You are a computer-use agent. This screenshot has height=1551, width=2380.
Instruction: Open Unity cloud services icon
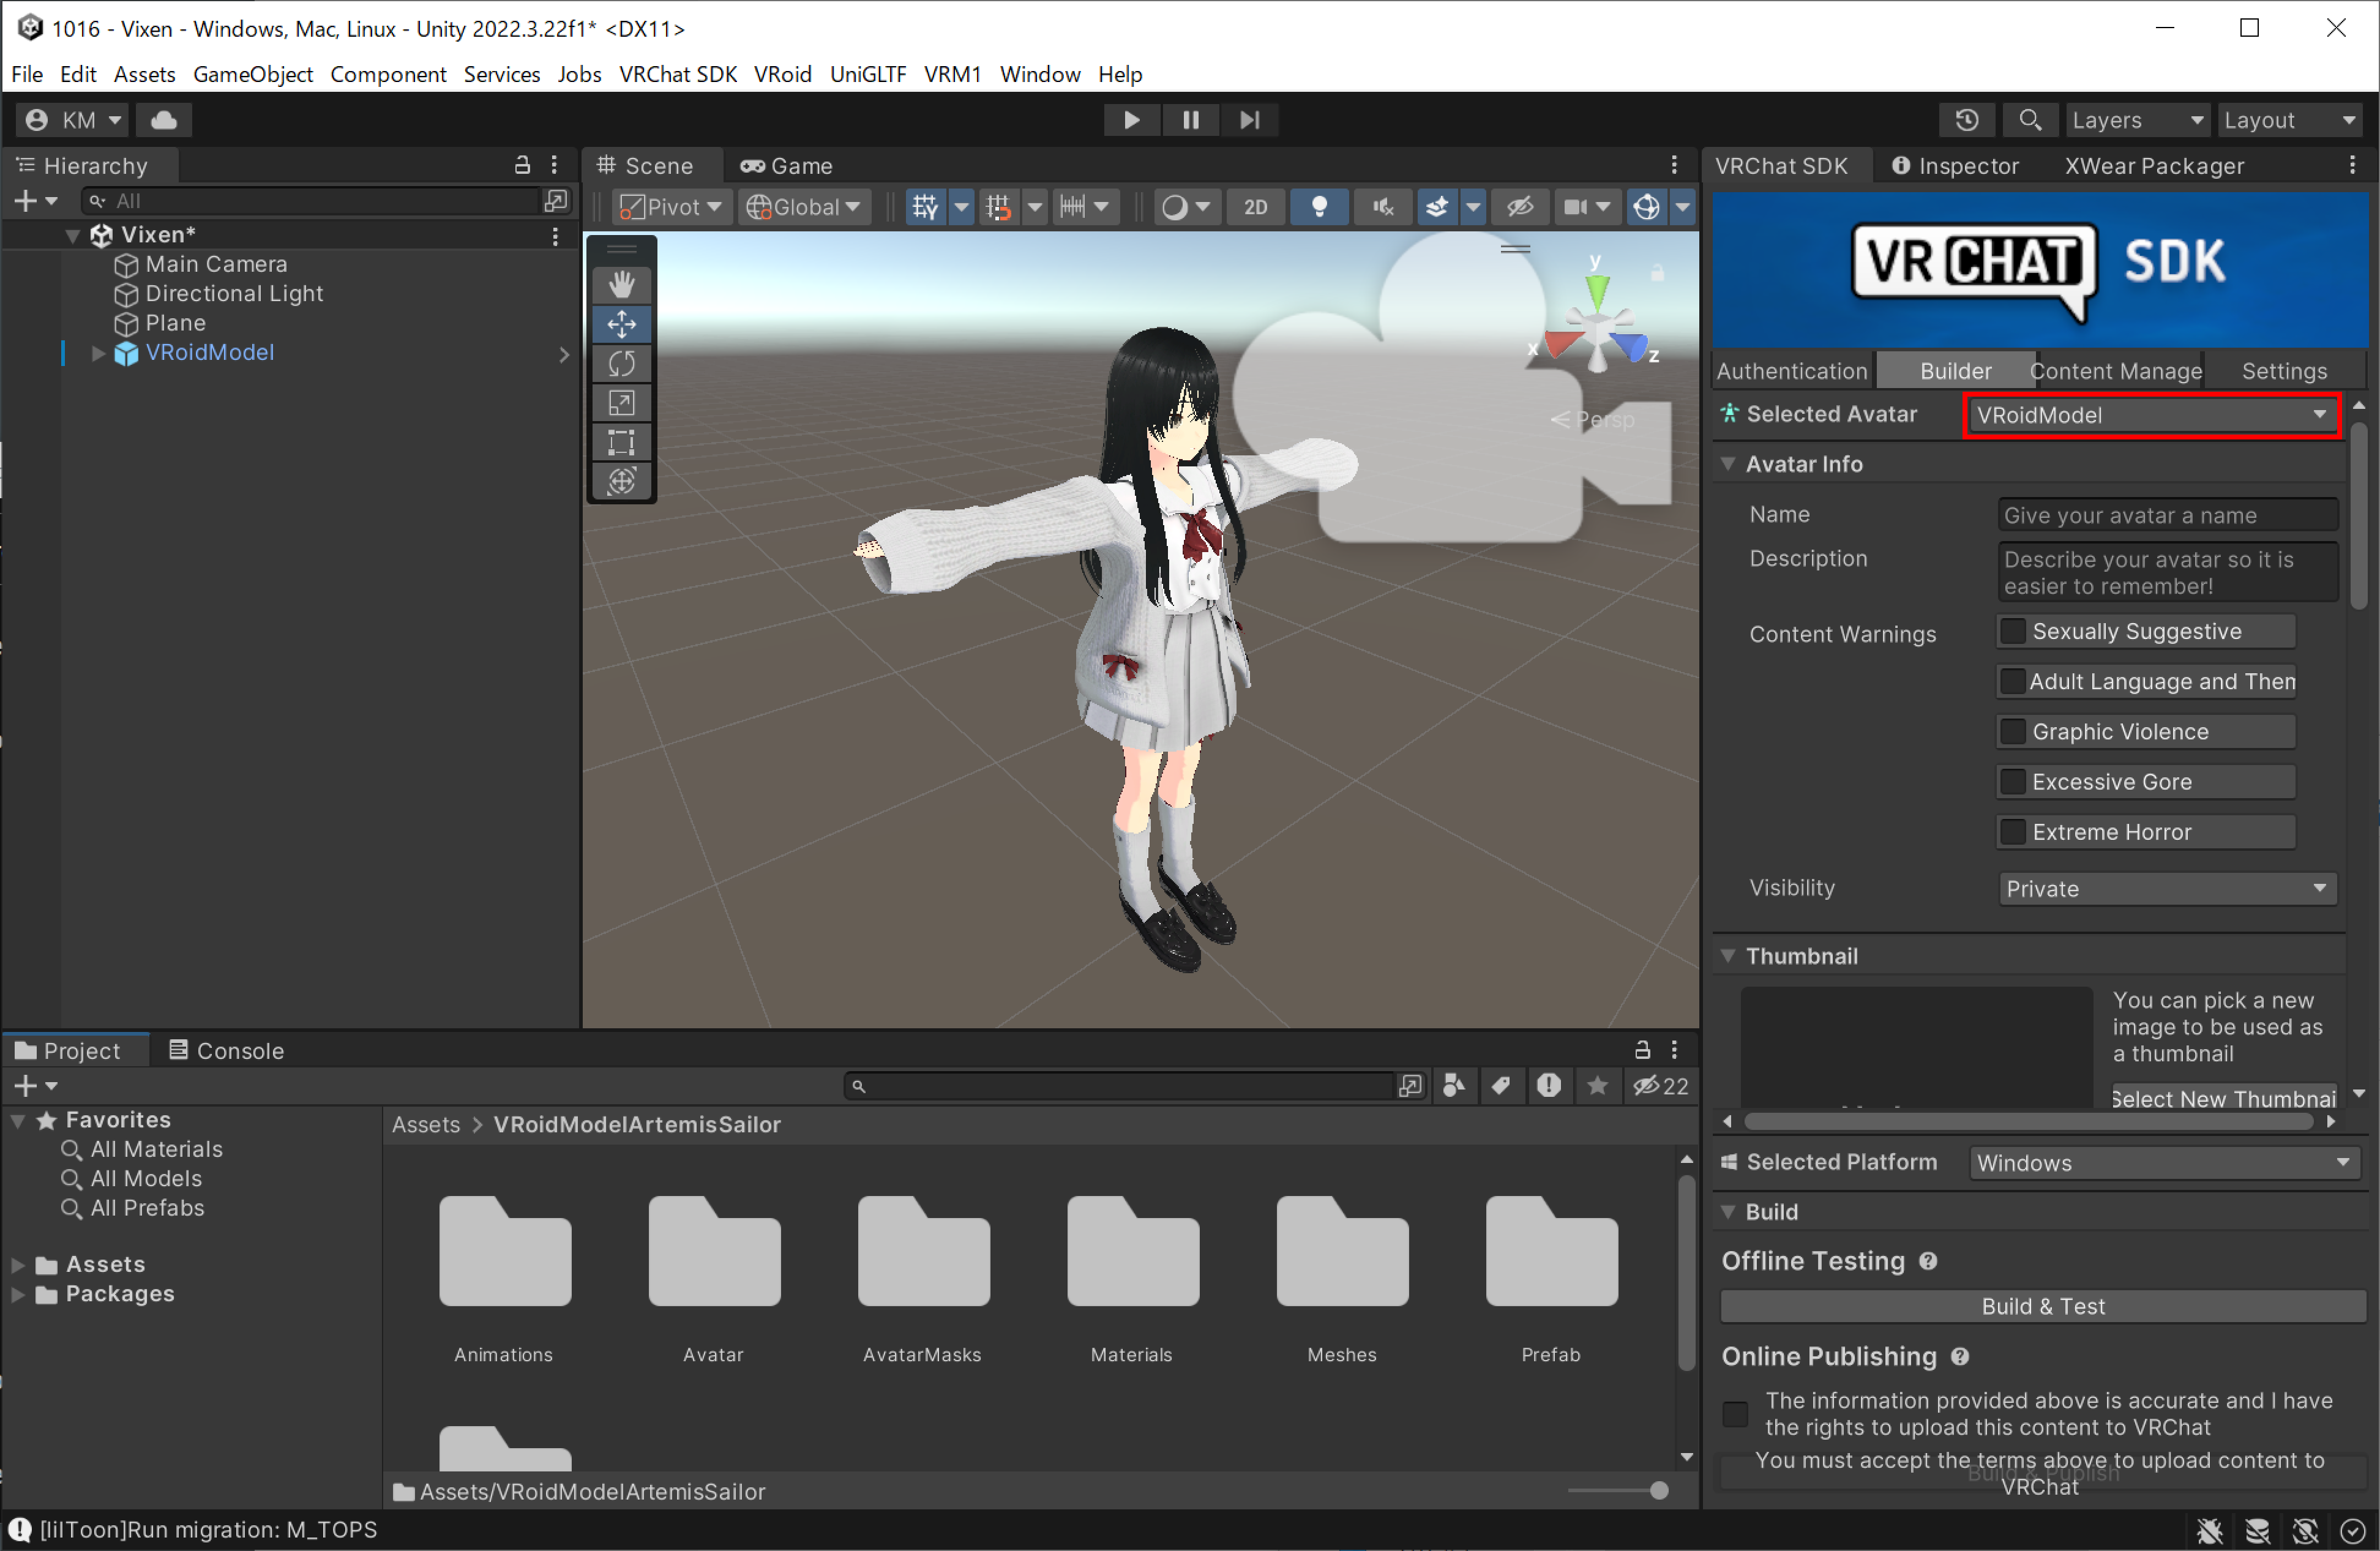tap(164, 120)
